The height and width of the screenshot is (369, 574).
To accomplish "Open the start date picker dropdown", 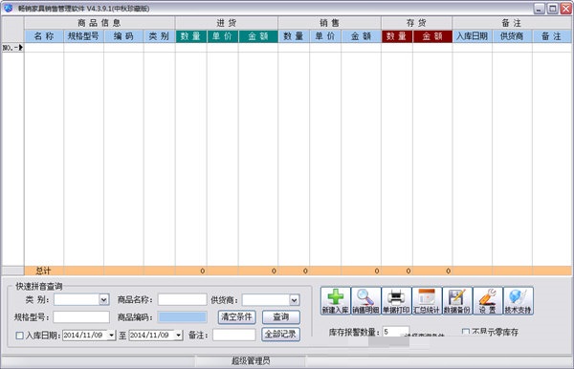I will tap(111, 335).
